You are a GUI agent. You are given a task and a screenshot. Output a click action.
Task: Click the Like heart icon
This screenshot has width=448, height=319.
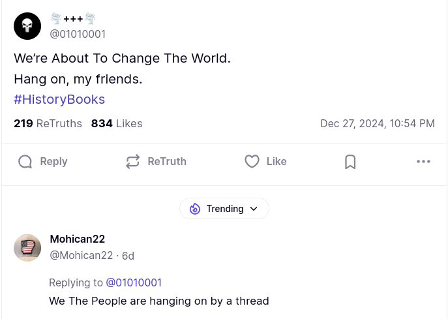pyautogui.click(x=252, y=162)
